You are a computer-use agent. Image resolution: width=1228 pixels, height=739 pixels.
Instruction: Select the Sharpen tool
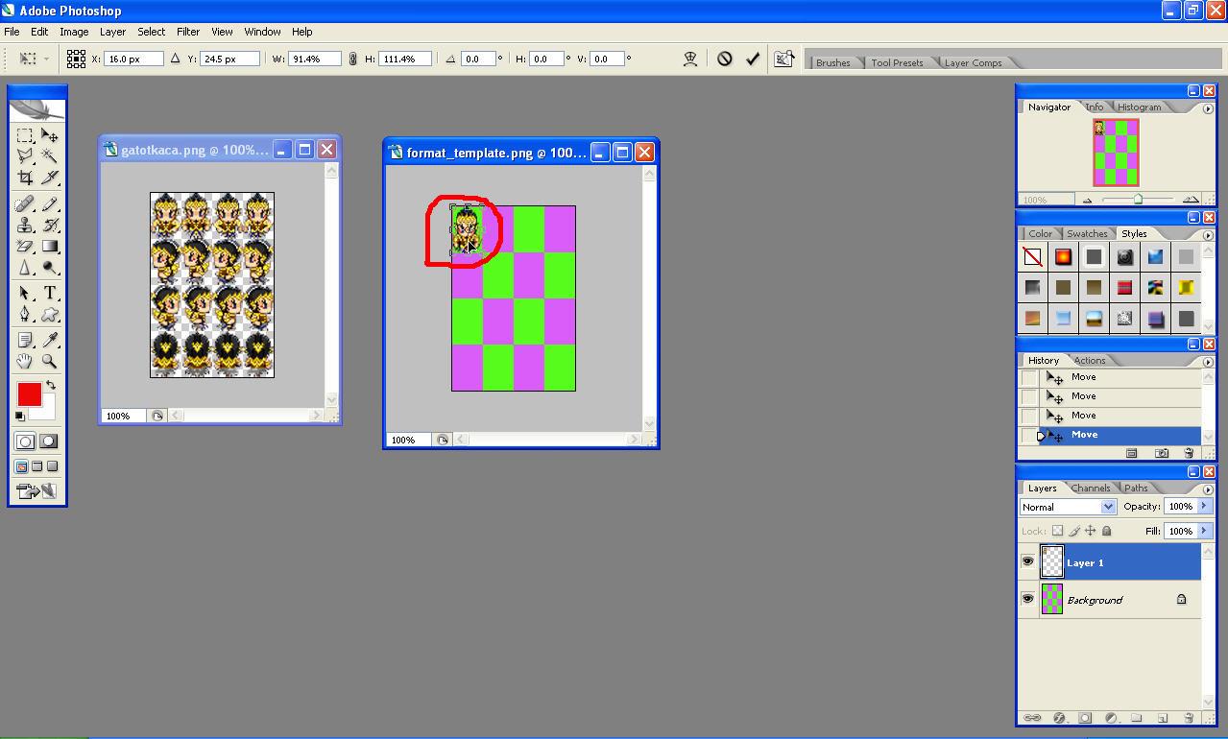[25, 267]
